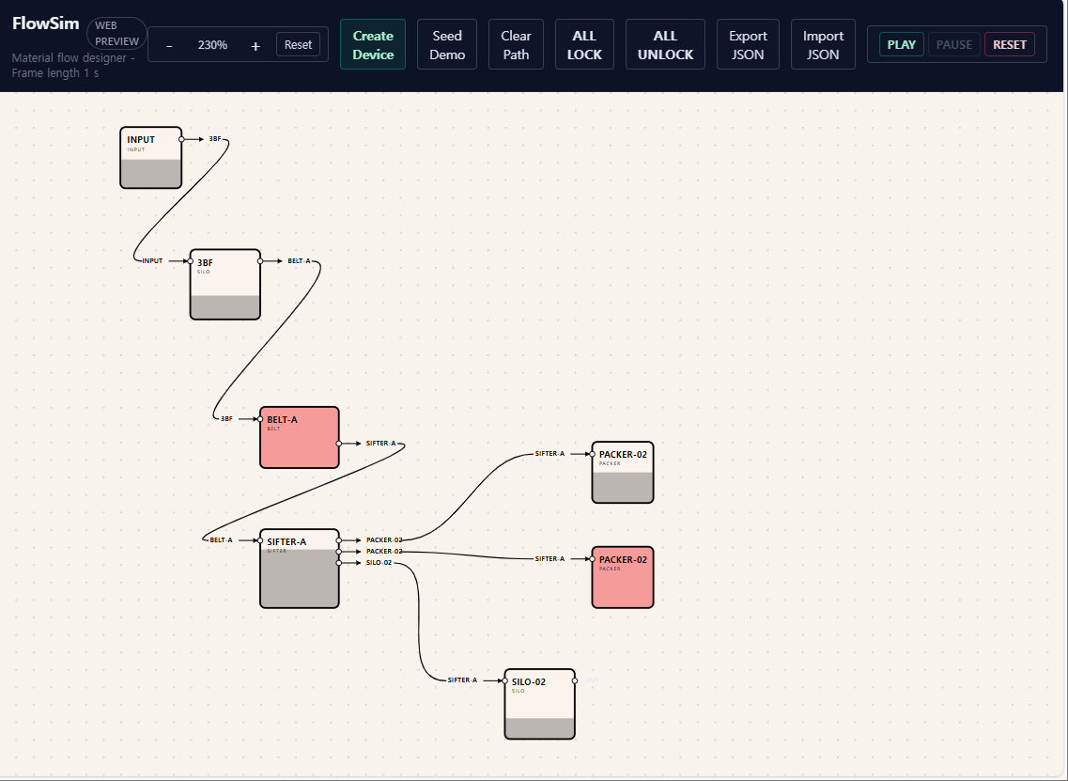Reset the zoom level
The height and width of the screenshot is (781, 1068).
(298, 45)
